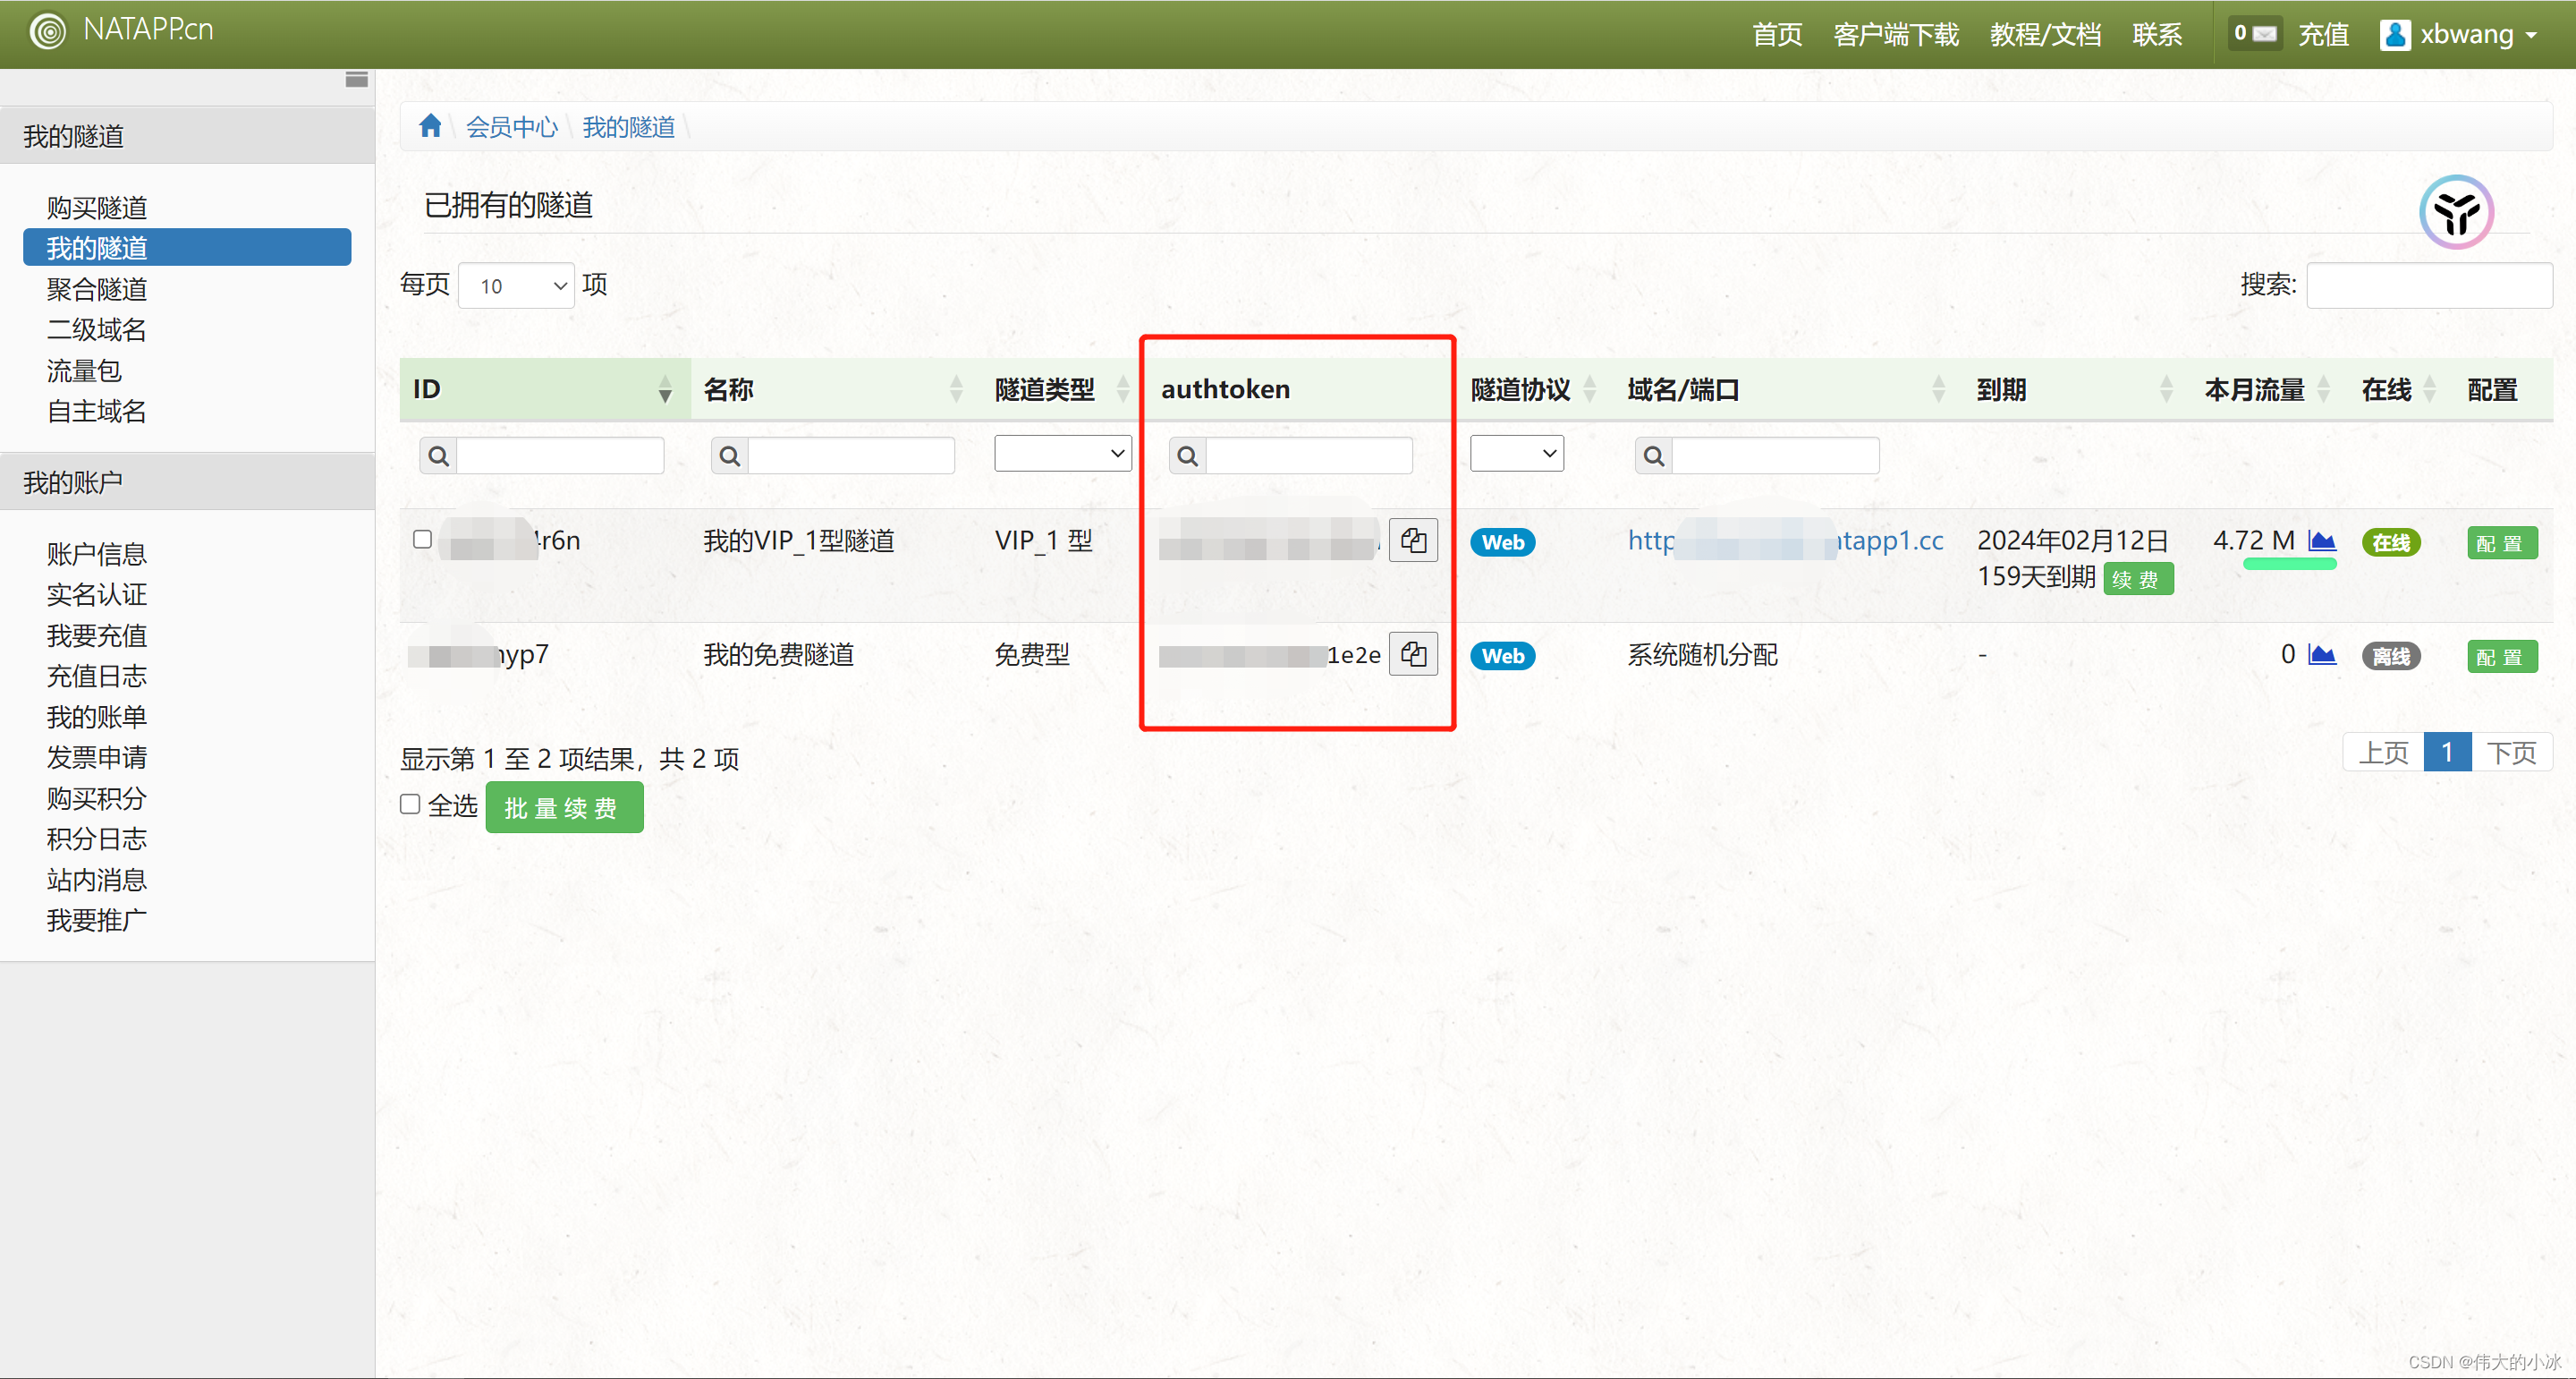The height and width of the screenshot is (1379, 2576).
Task: Copy authtoken of free tunnel
Action: tap(1412, 655)
